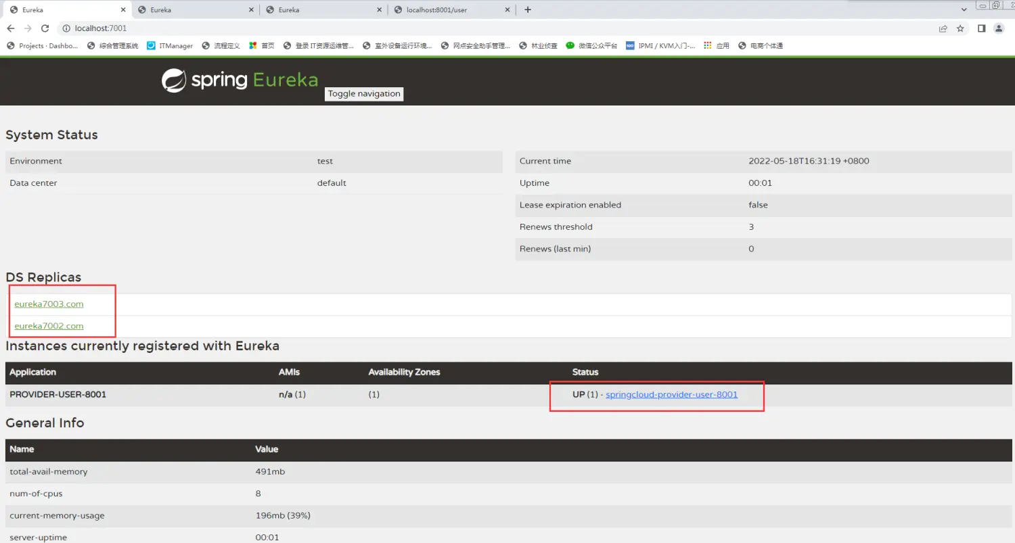Viewport: 1015px width, 543px height.
Task: Share this page via address bar icon
Action: [x=943, y=28]
